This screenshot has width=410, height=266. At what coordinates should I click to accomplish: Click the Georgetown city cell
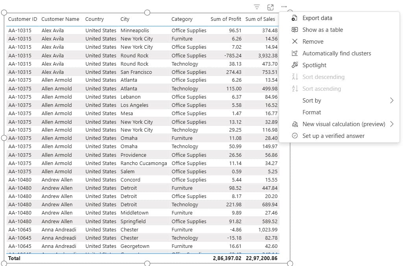coord(135,246)
